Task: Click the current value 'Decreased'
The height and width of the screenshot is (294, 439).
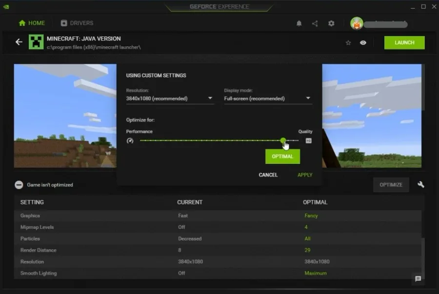Action: pyautogui.click(x=190, y=239)
